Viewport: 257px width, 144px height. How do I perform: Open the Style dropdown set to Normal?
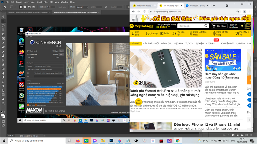point(82,7)
